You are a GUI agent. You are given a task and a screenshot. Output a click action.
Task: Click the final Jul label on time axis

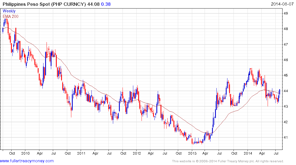(276, 153)
